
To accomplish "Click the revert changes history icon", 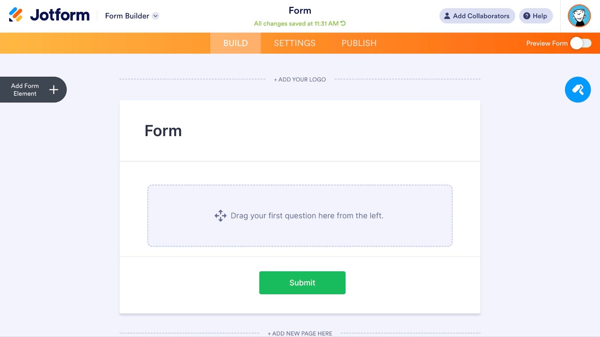I will pos(343,23).
